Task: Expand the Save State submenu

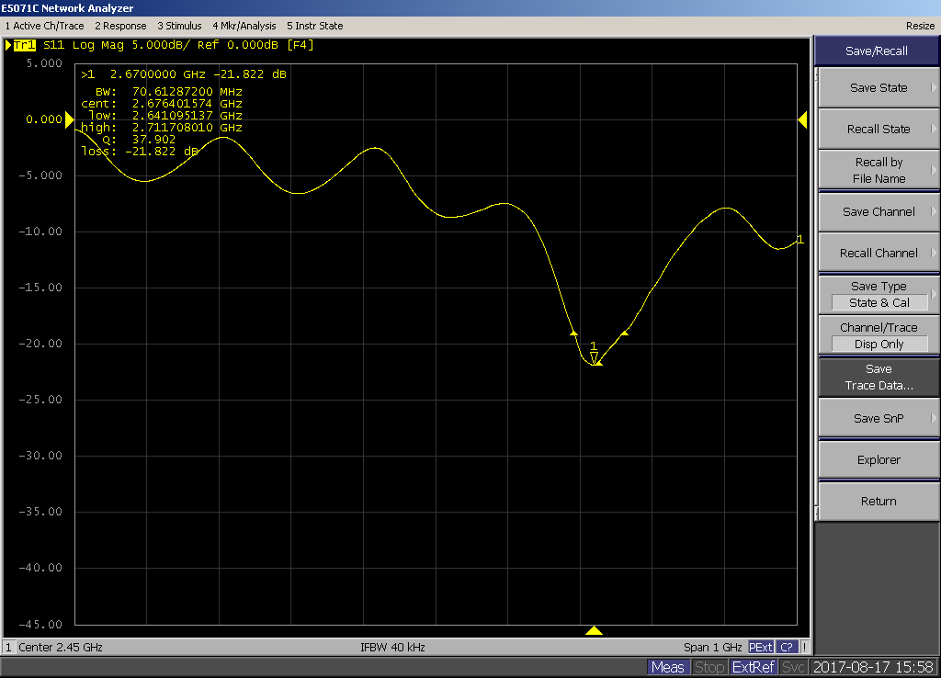Action: [x=878, y=88]
